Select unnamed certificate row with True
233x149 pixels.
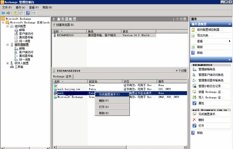120,85
